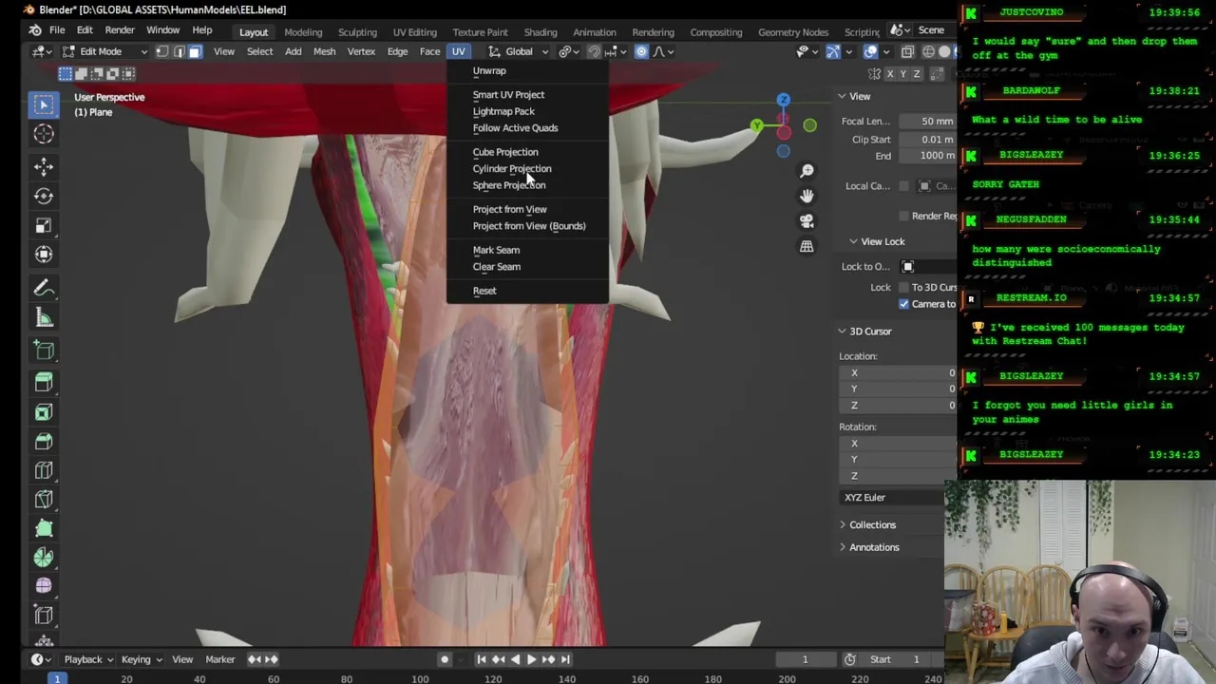
Task: Enable edge select mode
Action: pos(179,51)
